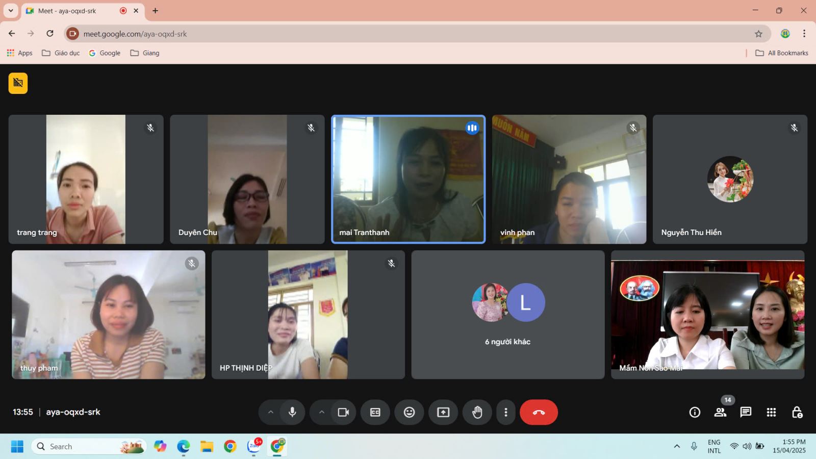816x459 pixels.
Task: Open the people panel showing participants
Action: click(720, 412)
